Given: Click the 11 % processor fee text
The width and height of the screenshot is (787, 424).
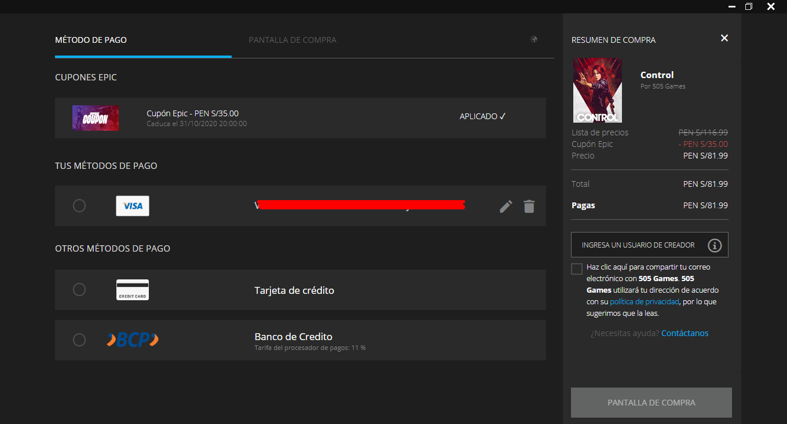Looking at the screenshot, I should coord(310,348).
